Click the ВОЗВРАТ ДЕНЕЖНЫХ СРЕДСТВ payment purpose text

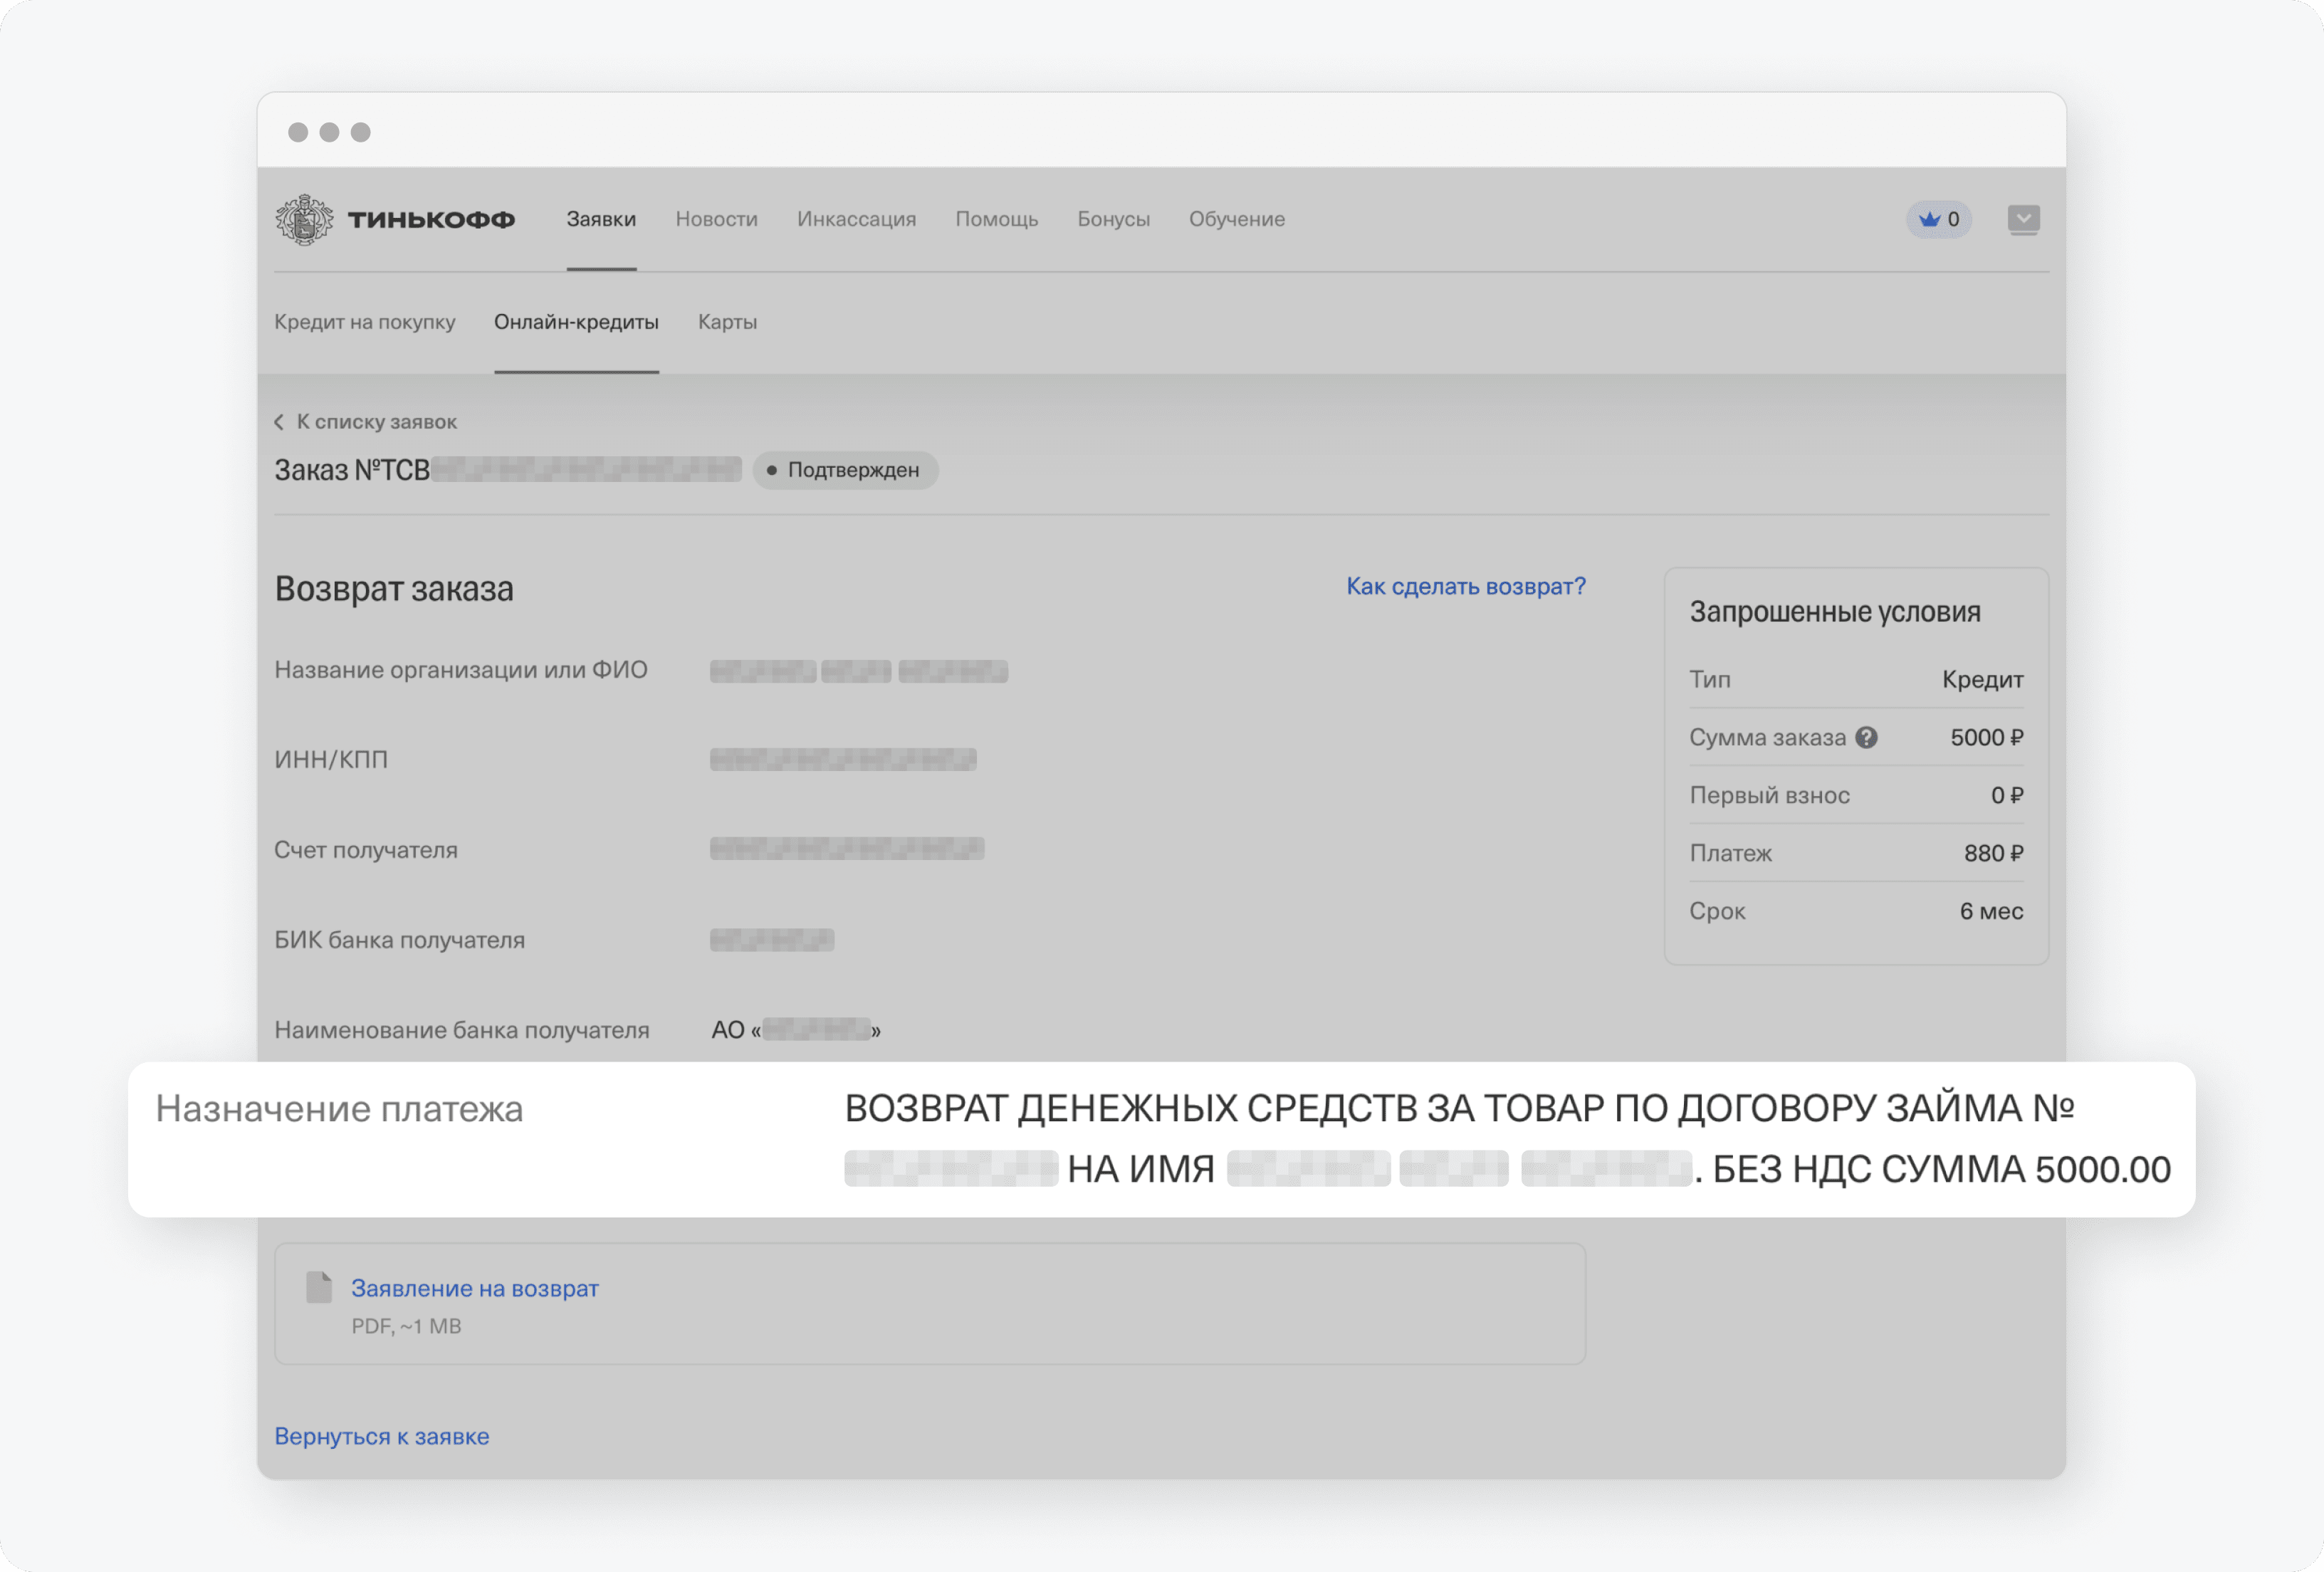click(1507, 1138)
